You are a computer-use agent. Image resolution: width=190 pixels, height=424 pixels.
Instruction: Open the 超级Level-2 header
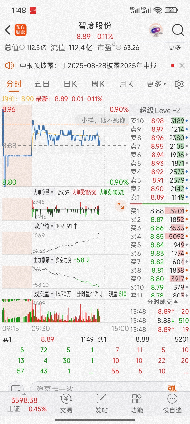(160, 110)
